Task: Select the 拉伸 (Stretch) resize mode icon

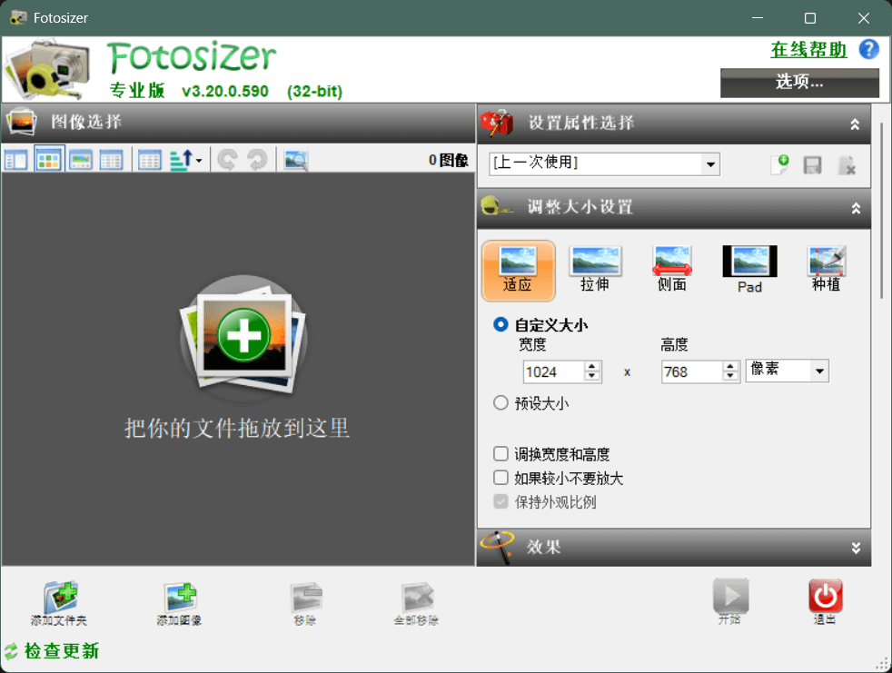Action: coord(595,270)
